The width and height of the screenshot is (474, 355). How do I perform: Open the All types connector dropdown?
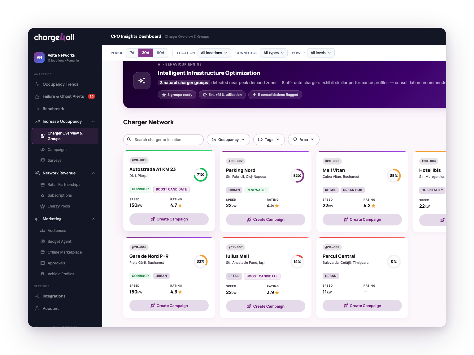point(274,53)
